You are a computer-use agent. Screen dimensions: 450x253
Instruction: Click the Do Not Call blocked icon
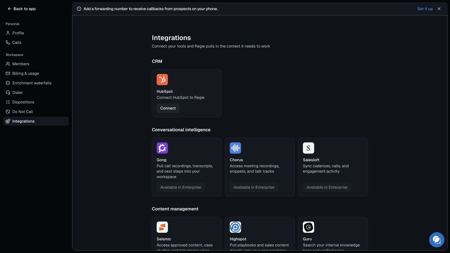(8, 112)
